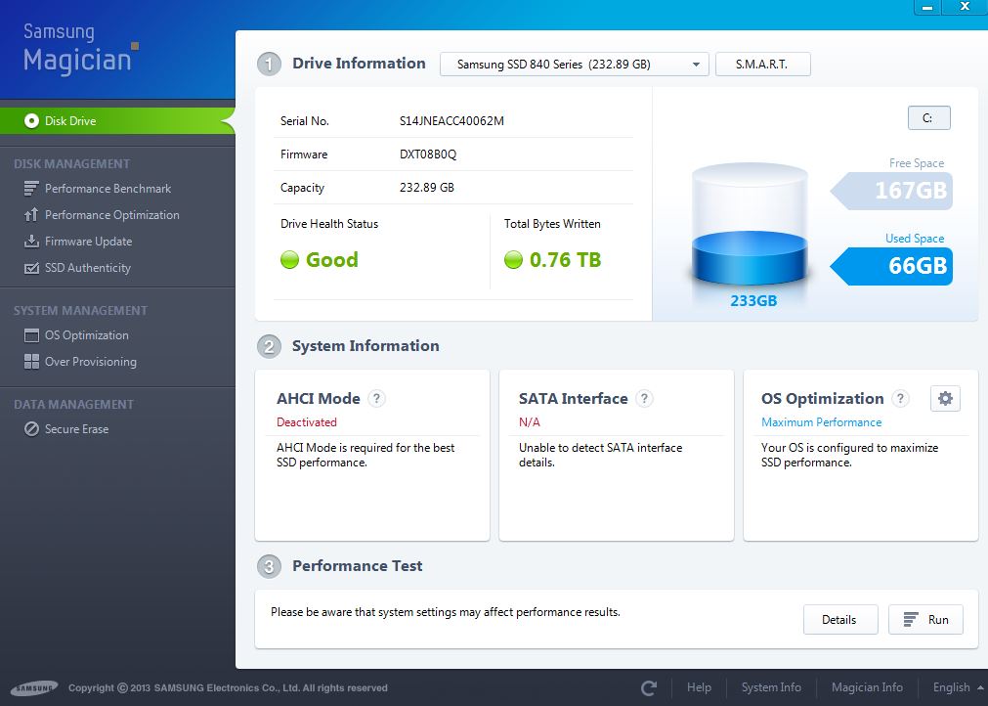Click the disk cylinder usage graphic
Image resolution: width=988 pixels, height=706 pixels.
pos(750,226)
